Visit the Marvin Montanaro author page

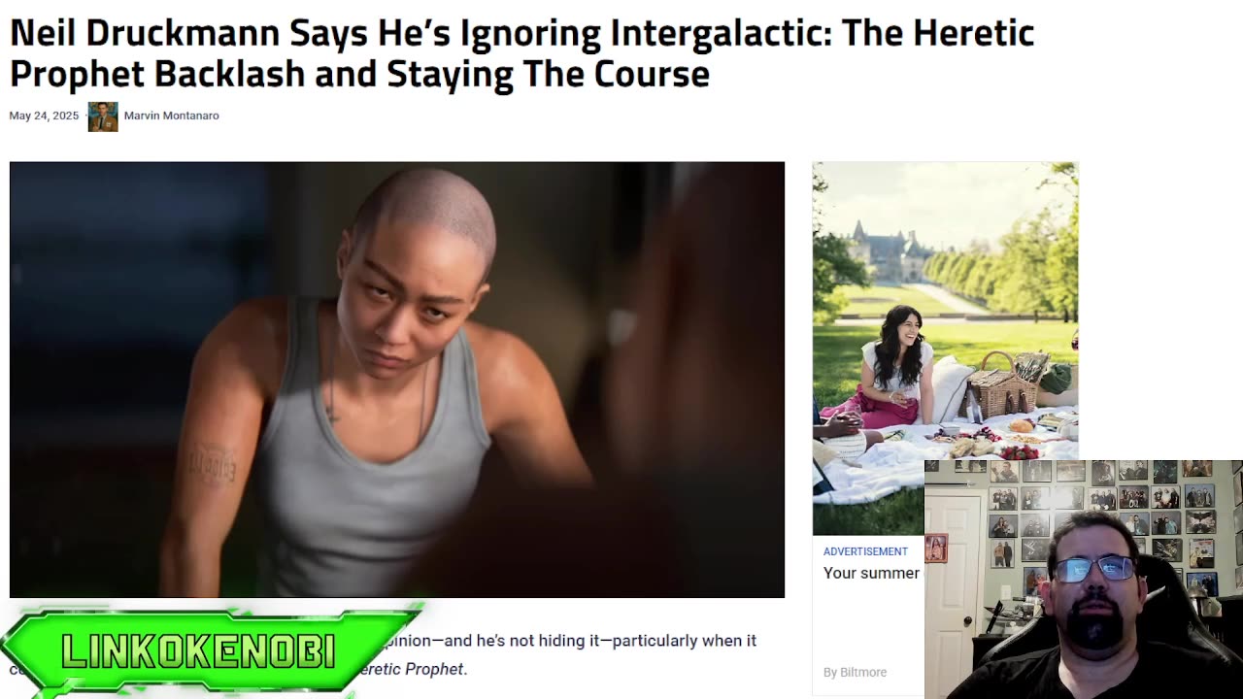tap(171, 116)
